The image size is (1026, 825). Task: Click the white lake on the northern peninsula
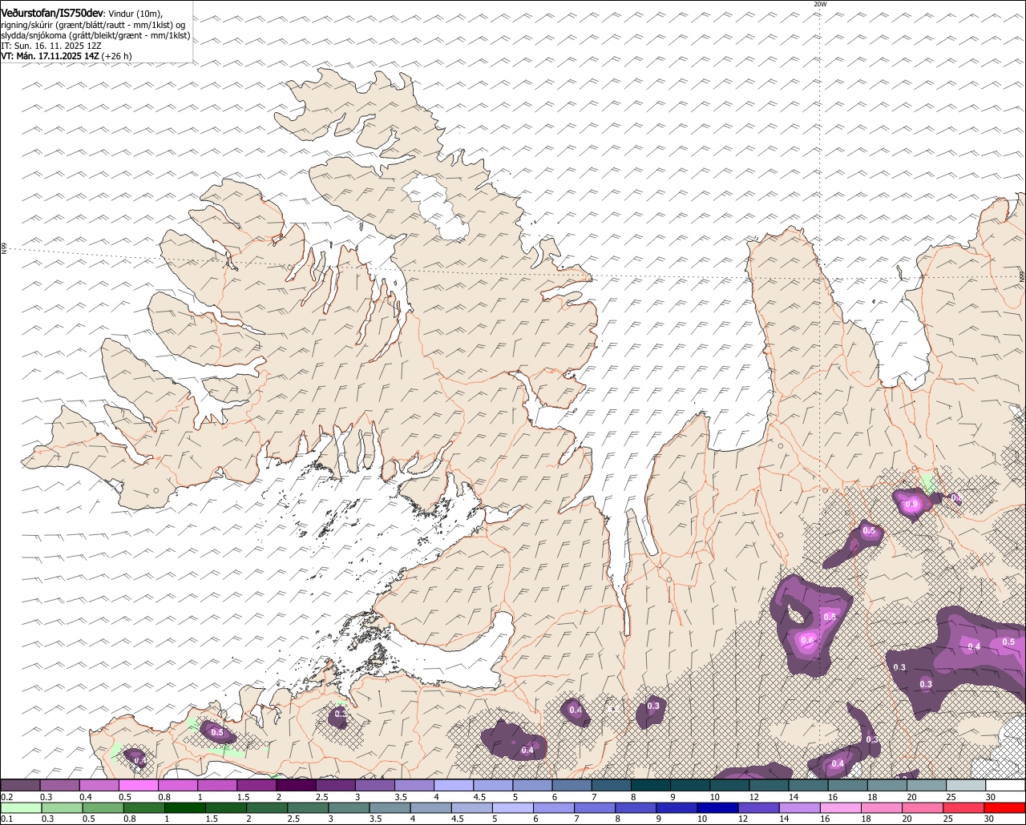(436, 208)
